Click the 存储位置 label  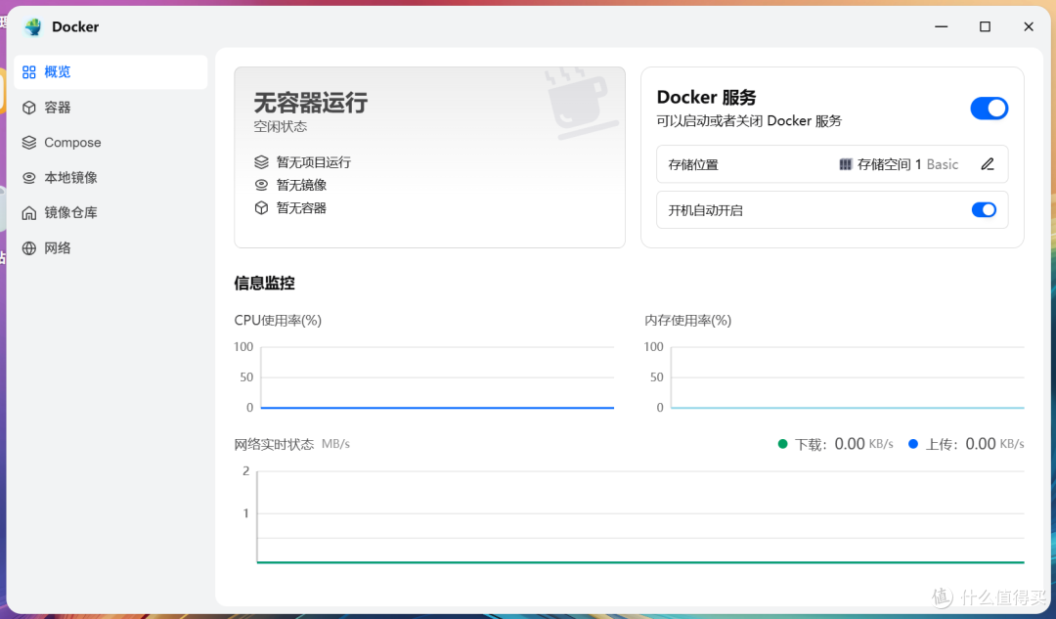point(693,164)
